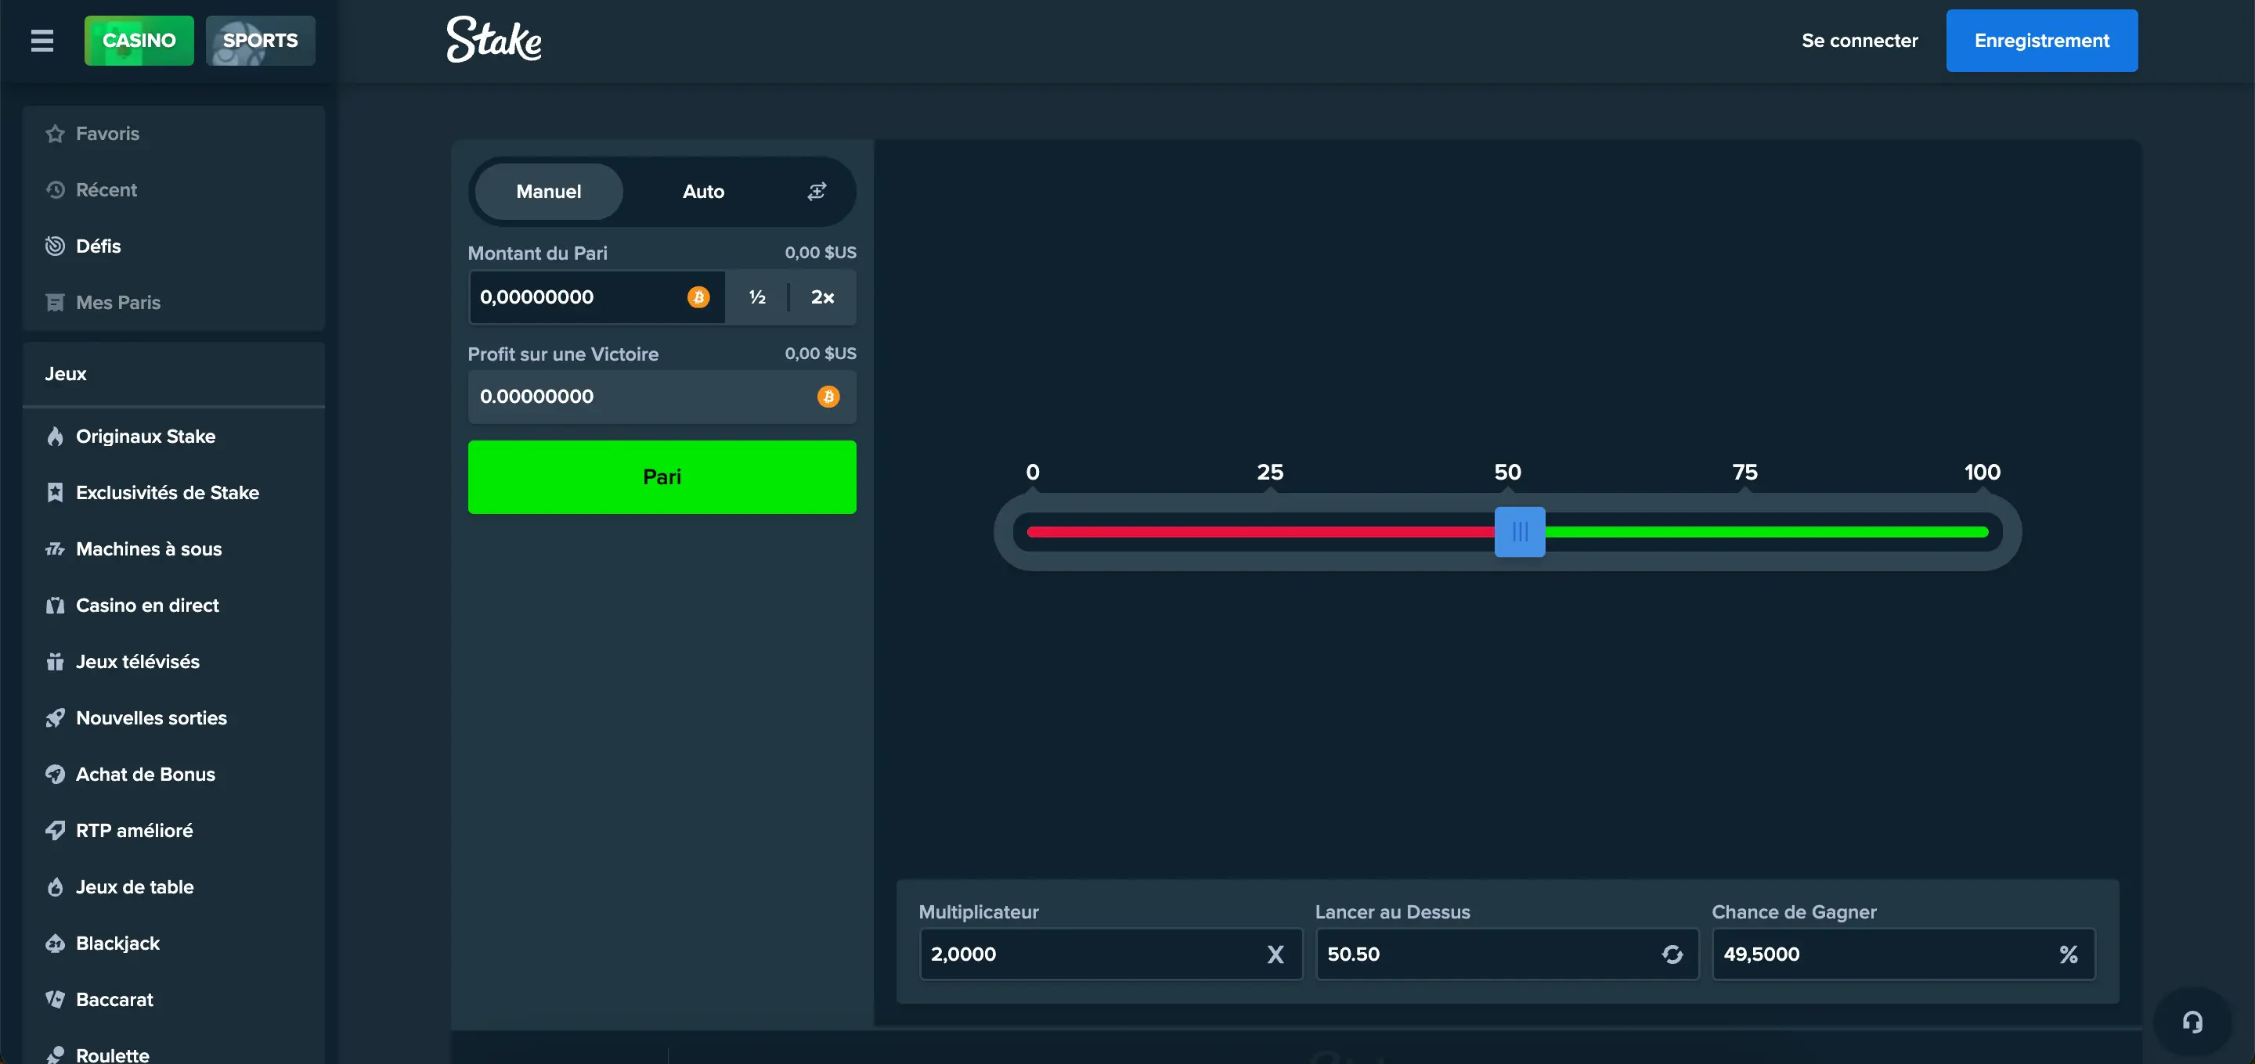Viewport: 2255px width, 1064px height.
Task: Select the SPORTS tab
Action: (260, 40)
